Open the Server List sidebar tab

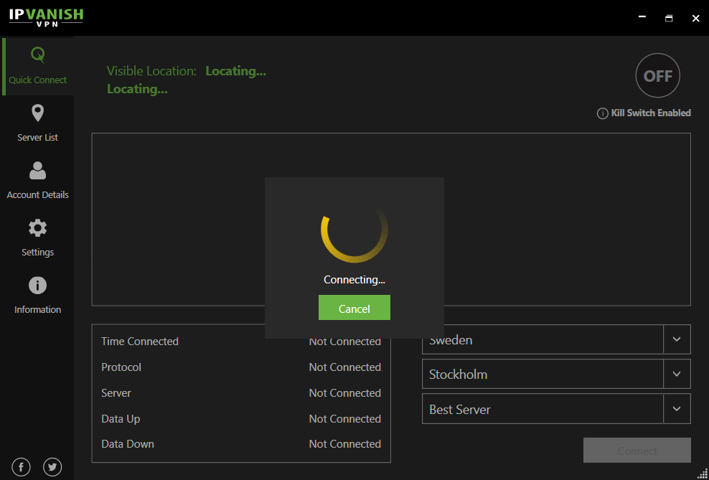click(37, 123)
